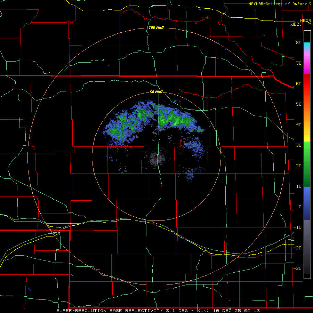Click the NEXR label above the color scale

coord(306,21)
